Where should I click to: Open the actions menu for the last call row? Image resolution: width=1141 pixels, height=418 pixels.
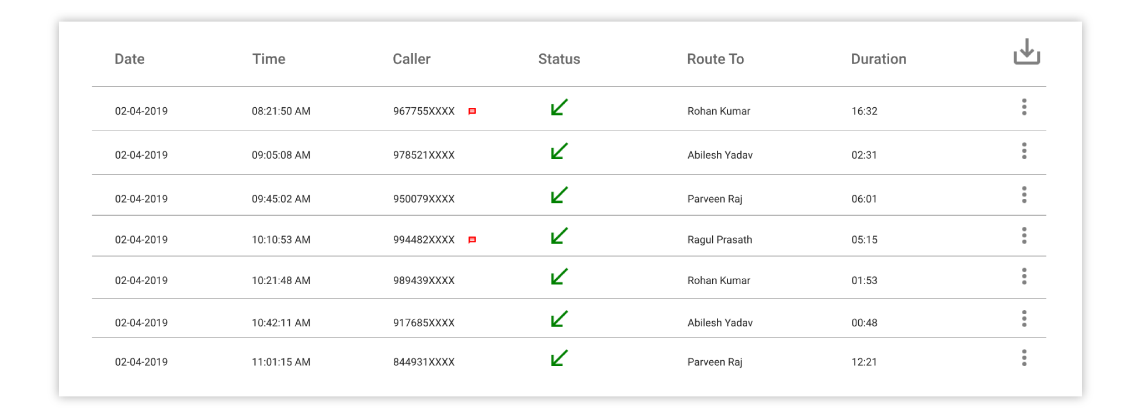coord(1024,358)
